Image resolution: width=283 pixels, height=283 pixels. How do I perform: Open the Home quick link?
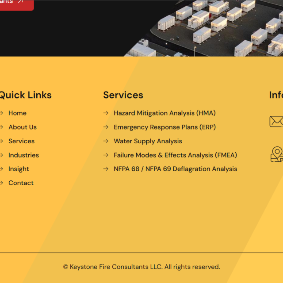[x=18, y=113]
